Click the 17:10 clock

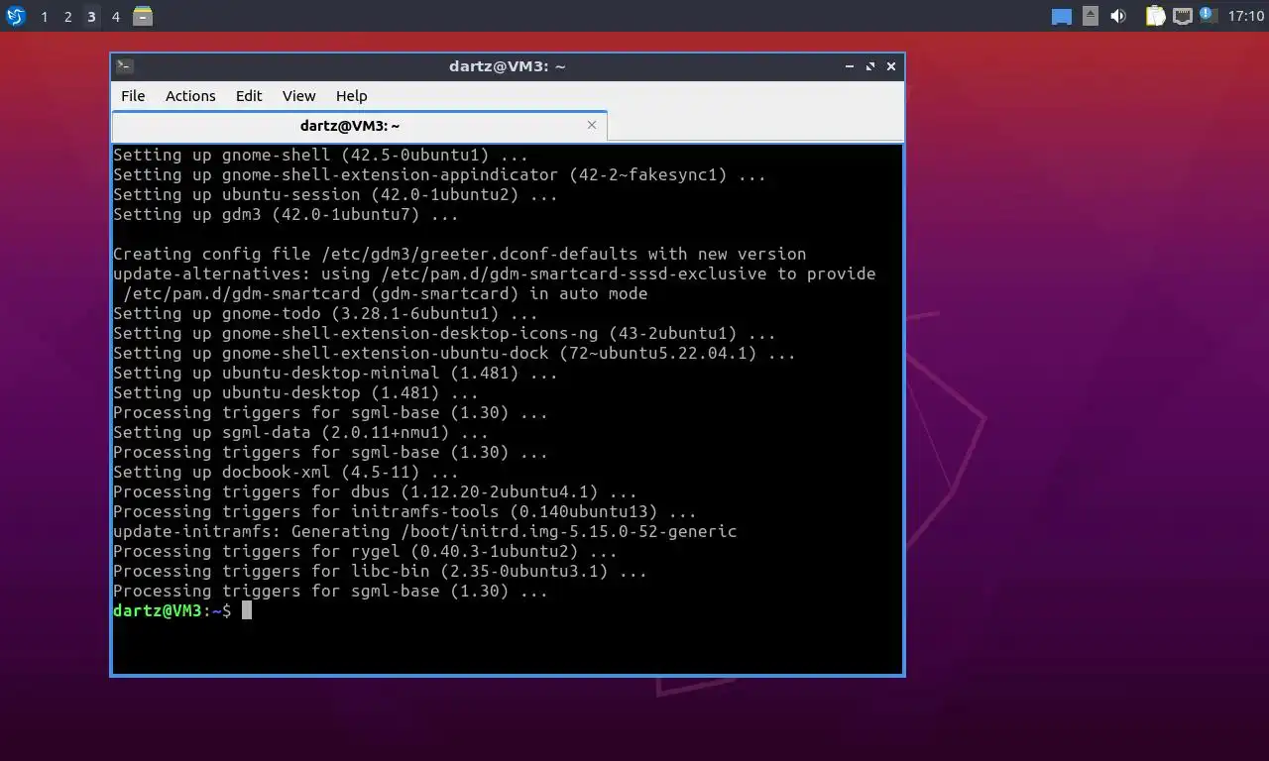1245,17
